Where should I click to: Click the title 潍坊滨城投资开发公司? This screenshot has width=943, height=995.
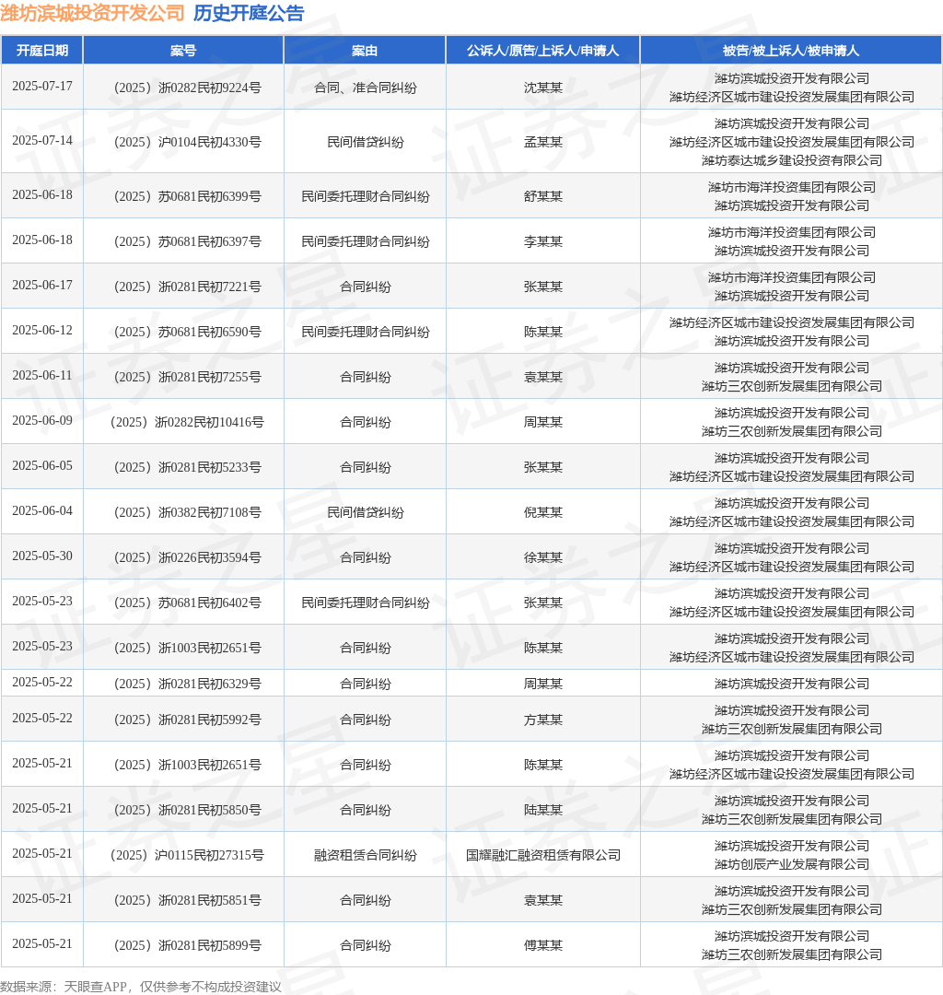coord(93,13)
